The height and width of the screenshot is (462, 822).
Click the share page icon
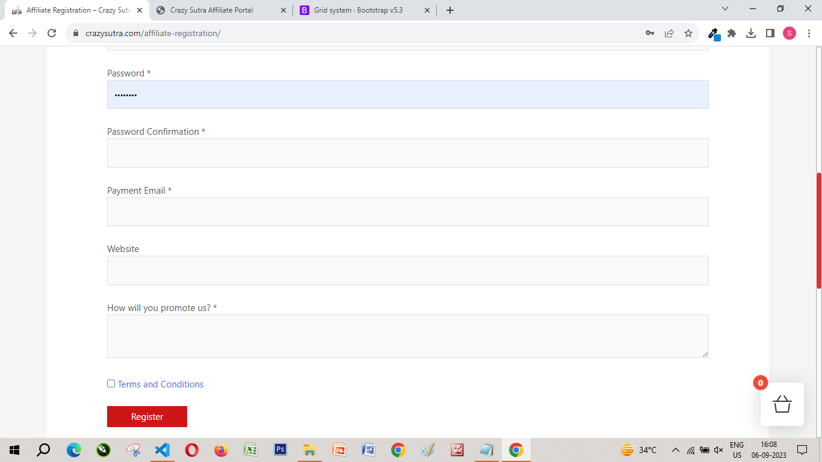669,33
